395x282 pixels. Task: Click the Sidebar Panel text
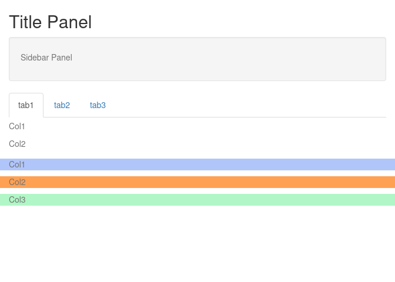(x=46, y=58)
